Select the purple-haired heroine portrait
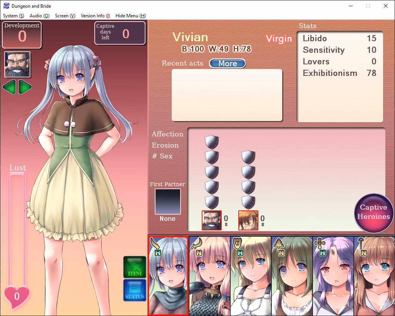395x316 pixels. click(x=333, y=276)
